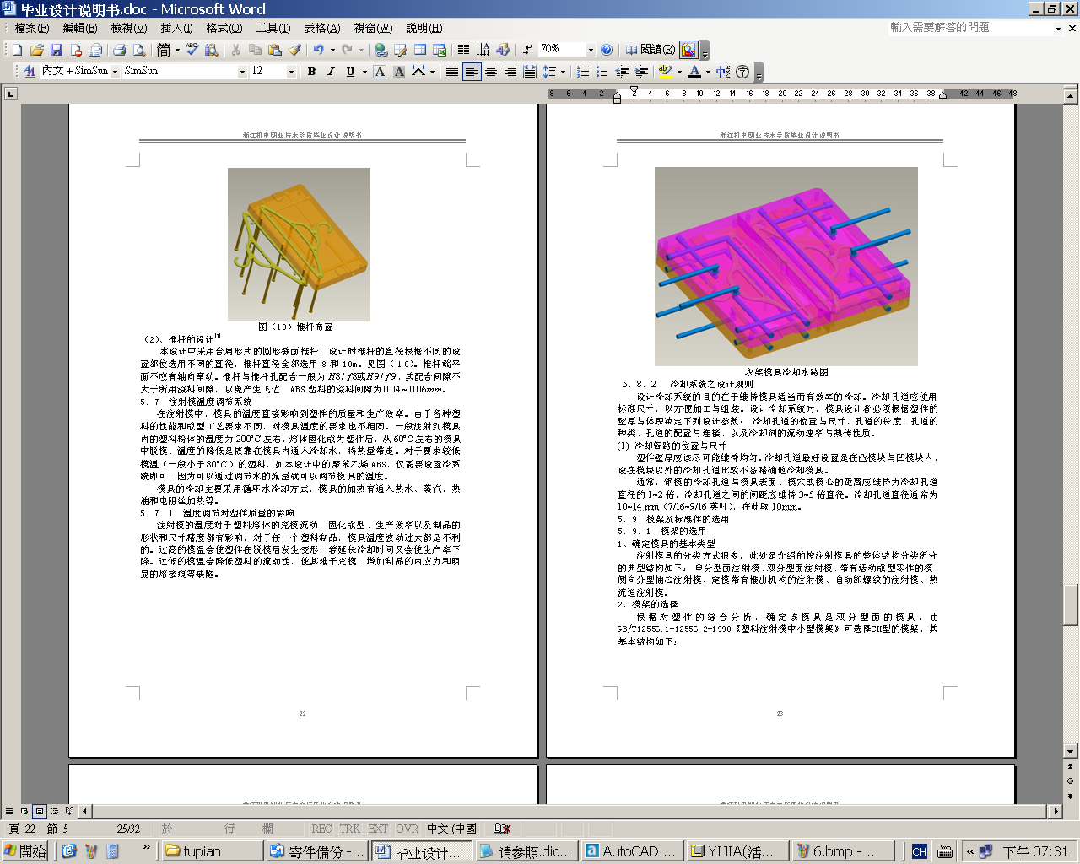The image size is (1080, 864).
Task: Toggle bold formatting
Action: tap(311, 72)
